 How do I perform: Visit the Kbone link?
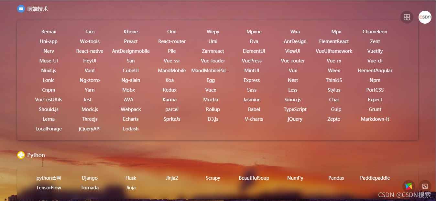131,32
